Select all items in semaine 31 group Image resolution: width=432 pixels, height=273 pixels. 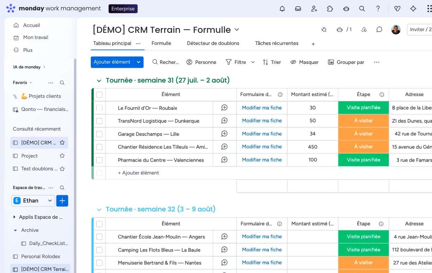point(99,94)
